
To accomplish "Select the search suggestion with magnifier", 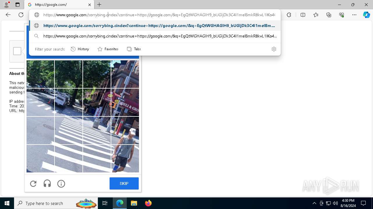I will click(155, 36).
